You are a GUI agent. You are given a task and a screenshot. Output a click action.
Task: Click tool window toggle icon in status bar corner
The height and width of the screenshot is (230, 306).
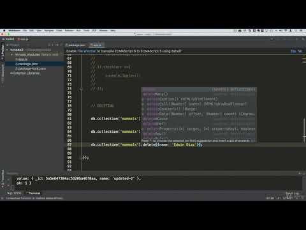coord(2,198)
